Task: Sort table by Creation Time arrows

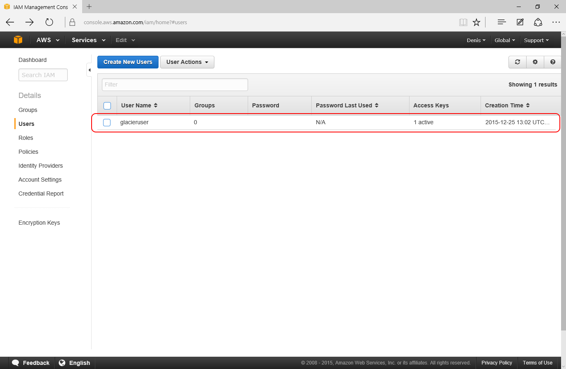Action: coord(528,105)
